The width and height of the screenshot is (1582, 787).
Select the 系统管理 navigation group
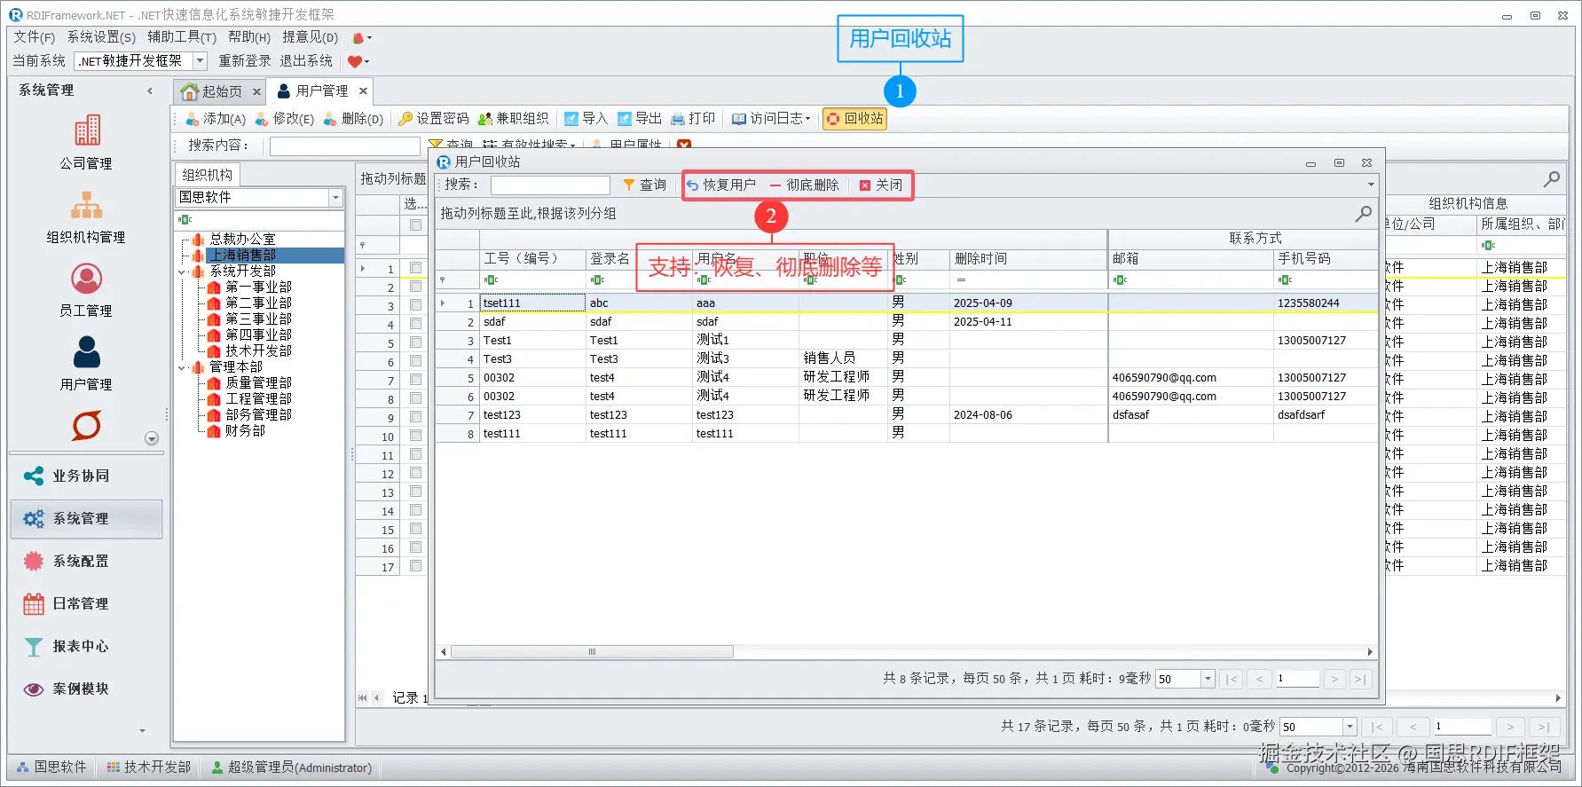(x=86, y=518)
